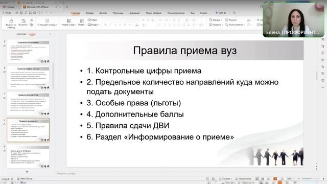Switch to Структура outline panel tab
This screenshot has width=327, height=184.
coord(21,34)
